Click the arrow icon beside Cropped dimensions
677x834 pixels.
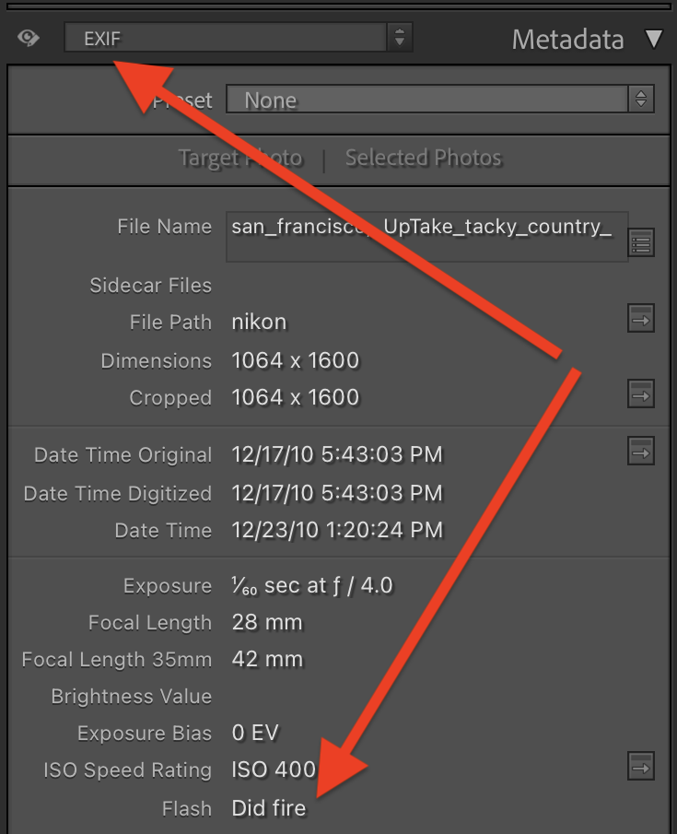(641, 394)
